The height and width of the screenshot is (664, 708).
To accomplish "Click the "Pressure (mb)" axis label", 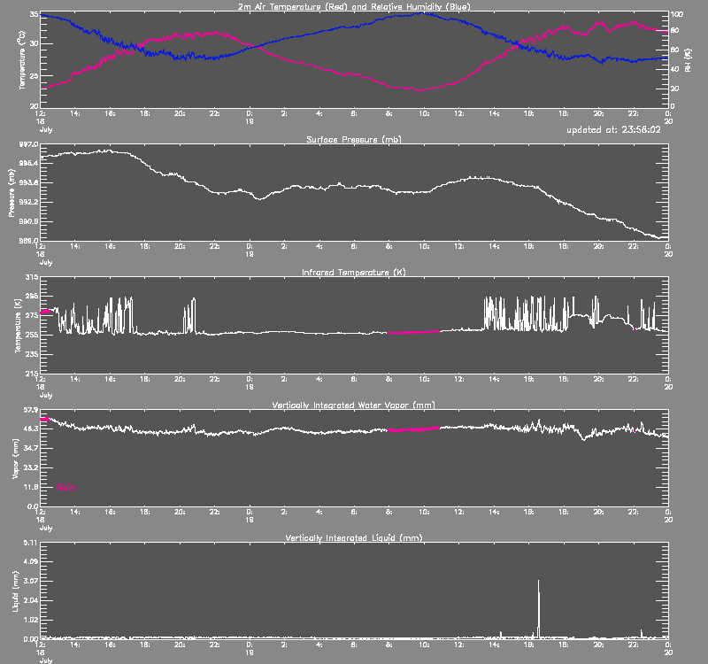I will (12, 193).
